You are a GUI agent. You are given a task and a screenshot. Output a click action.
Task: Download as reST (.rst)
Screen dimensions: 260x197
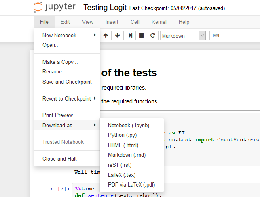point(132,165)
